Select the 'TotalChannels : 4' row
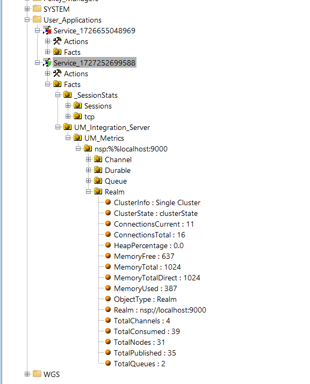 pos(142,321)
